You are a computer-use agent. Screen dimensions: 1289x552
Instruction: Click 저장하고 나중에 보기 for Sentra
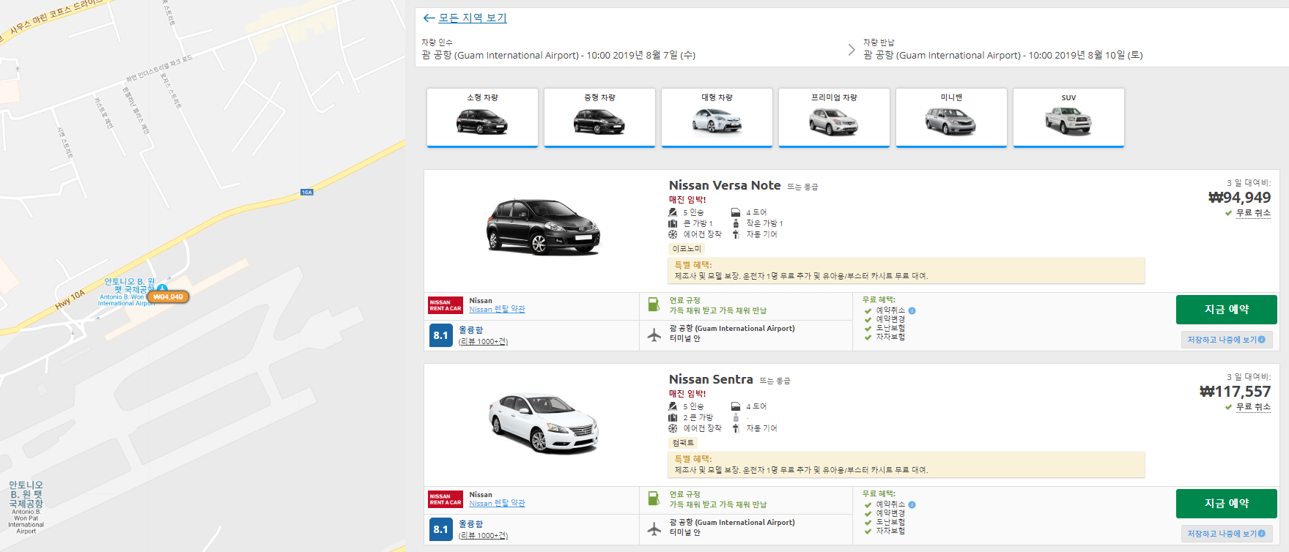pos(1226,534)
